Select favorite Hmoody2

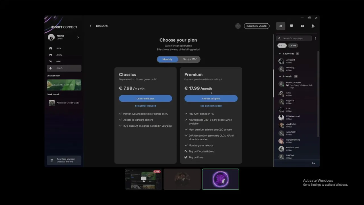pos(297,69)
